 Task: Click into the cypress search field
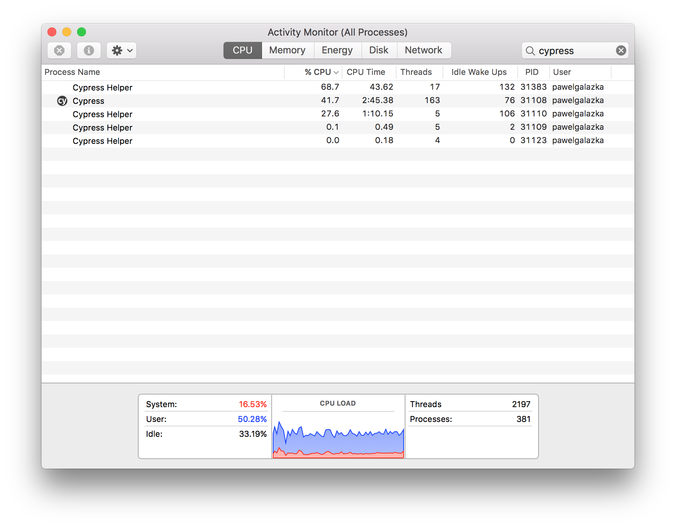point(575,50)
